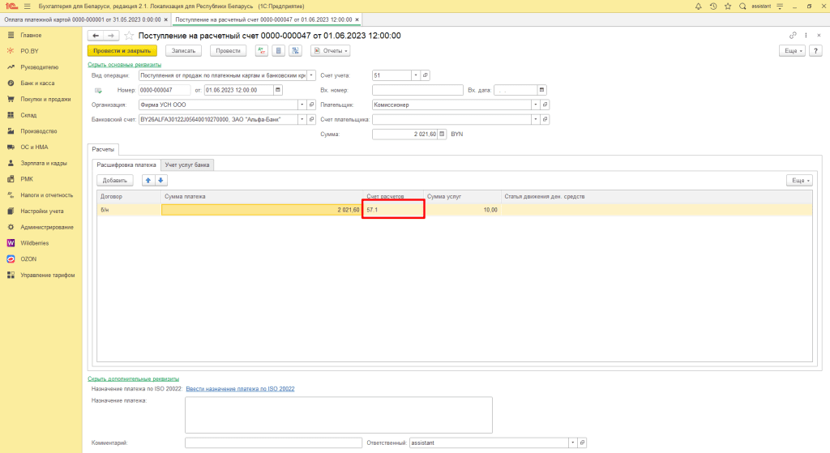Expand the Организация dropdown list
The height and width of the screenshot is (453, 830).
(302, 105)
